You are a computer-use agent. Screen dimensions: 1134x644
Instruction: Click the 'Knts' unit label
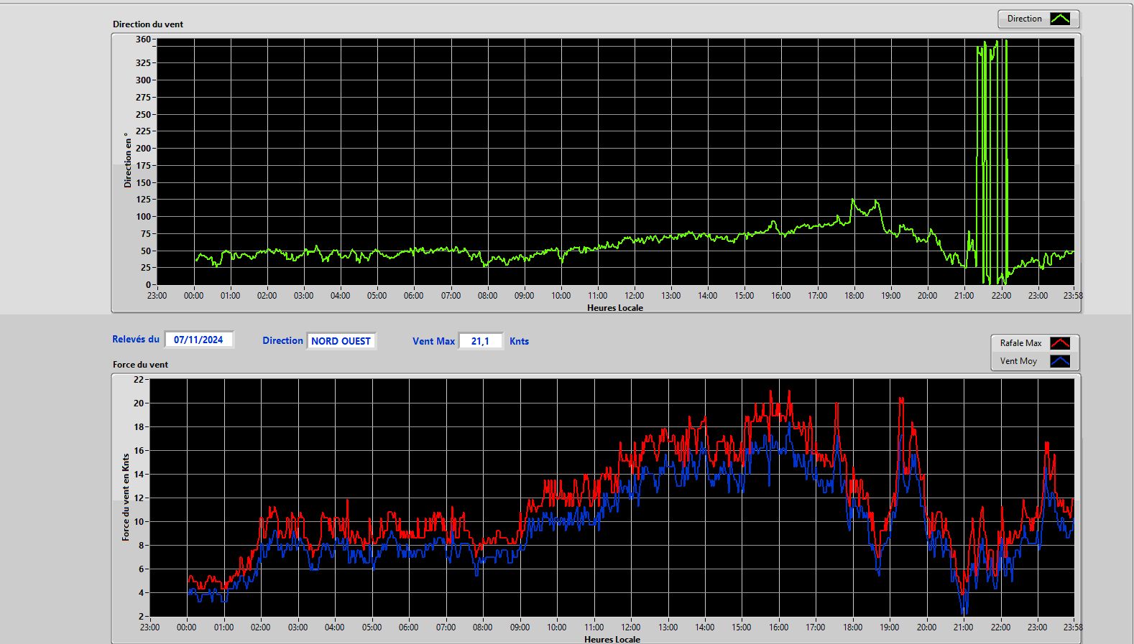[519, 342]
